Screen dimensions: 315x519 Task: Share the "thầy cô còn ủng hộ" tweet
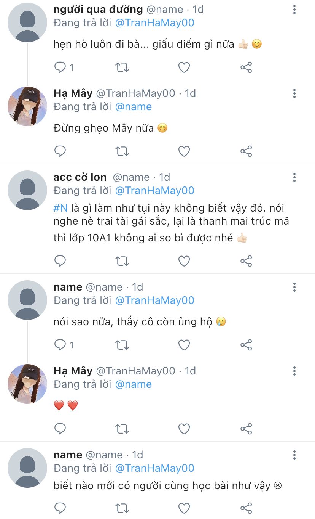pos(246,345)
